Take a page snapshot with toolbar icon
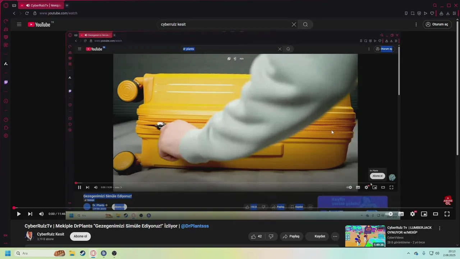460x259 pixels. click(x=413, y=13)
